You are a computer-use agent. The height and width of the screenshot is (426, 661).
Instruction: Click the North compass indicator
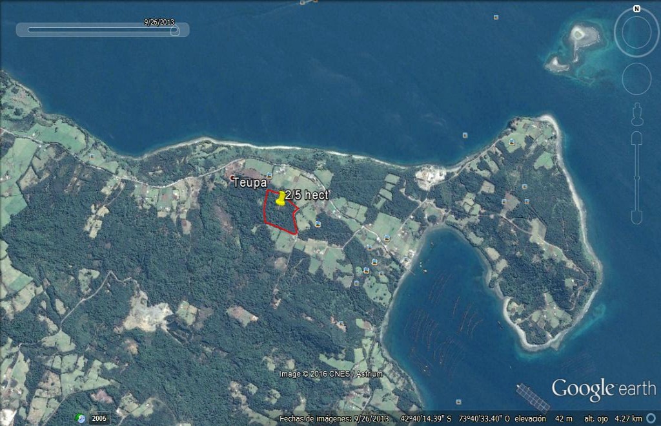[636, 9]
